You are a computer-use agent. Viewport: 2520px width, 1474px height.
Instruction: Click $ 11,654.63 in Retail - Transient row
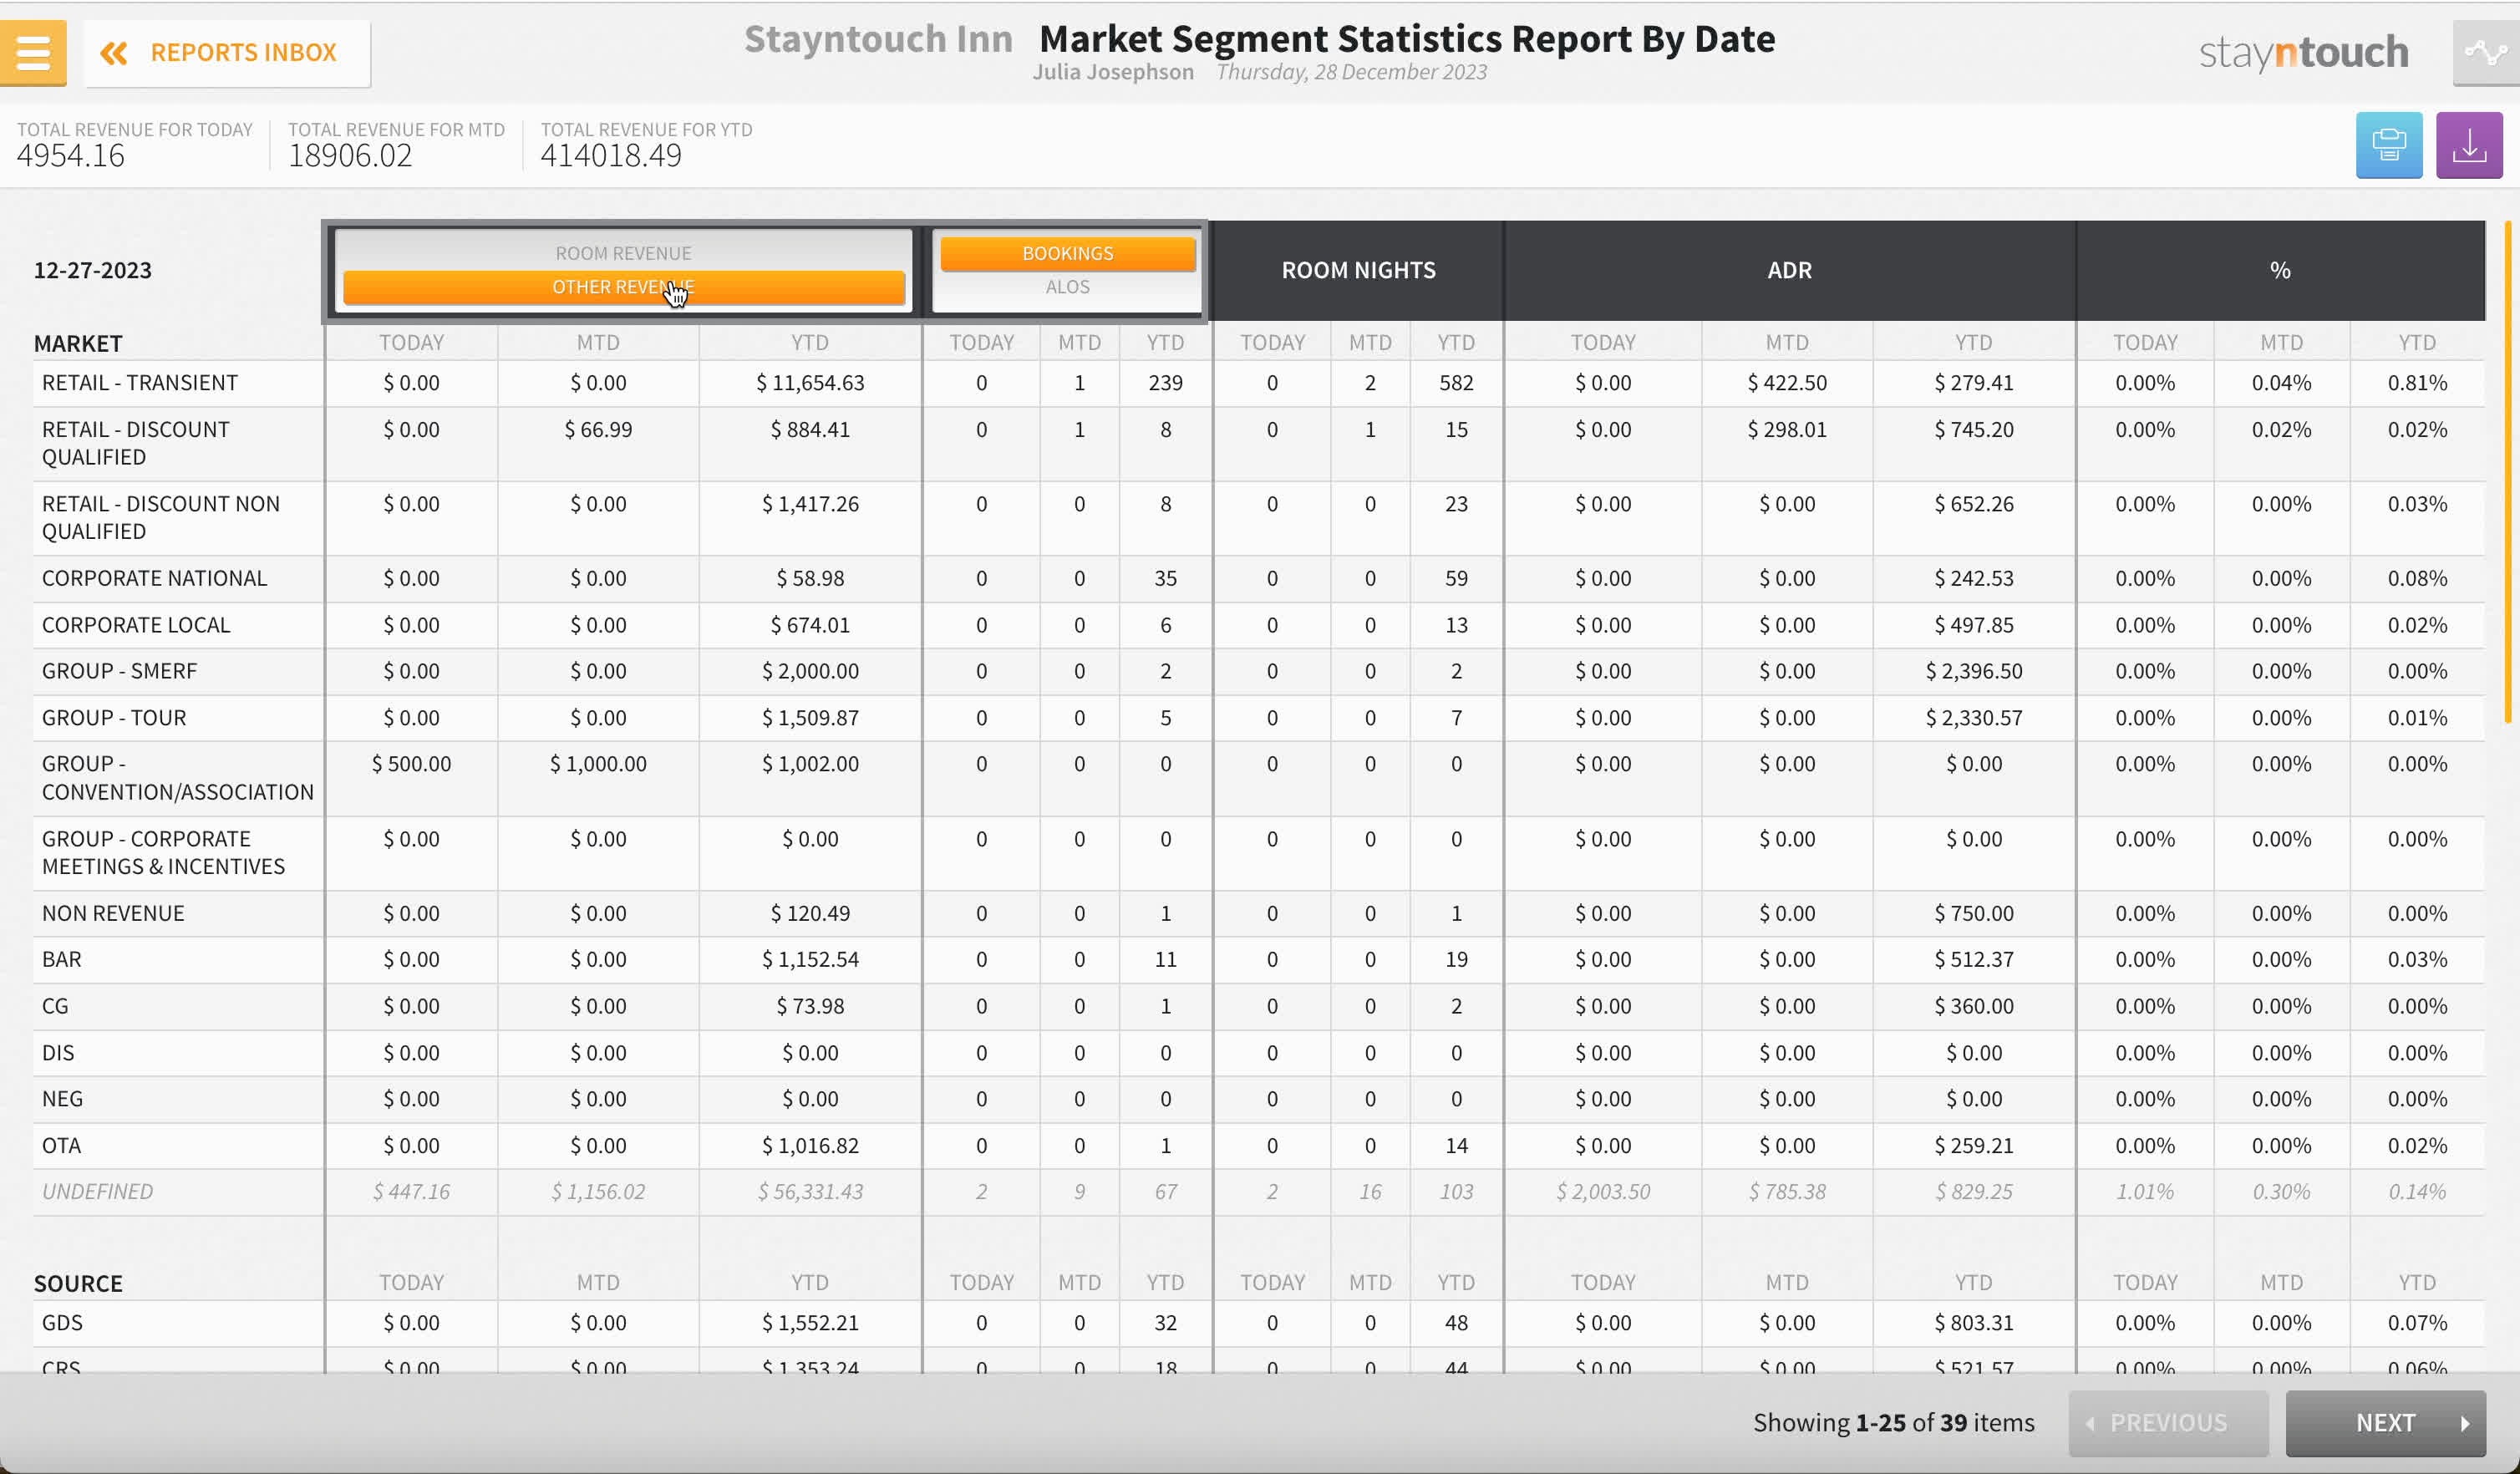click(810, 383)
